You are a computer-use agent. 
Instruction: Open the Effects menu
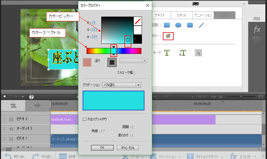click(x=243, y=156)
